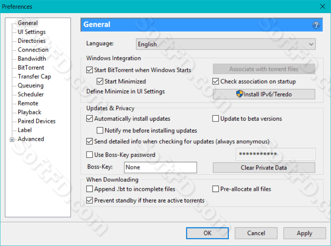331x246 pixels.
Task: Select Bandwidth in the sidebar
Action: point(32,59)
